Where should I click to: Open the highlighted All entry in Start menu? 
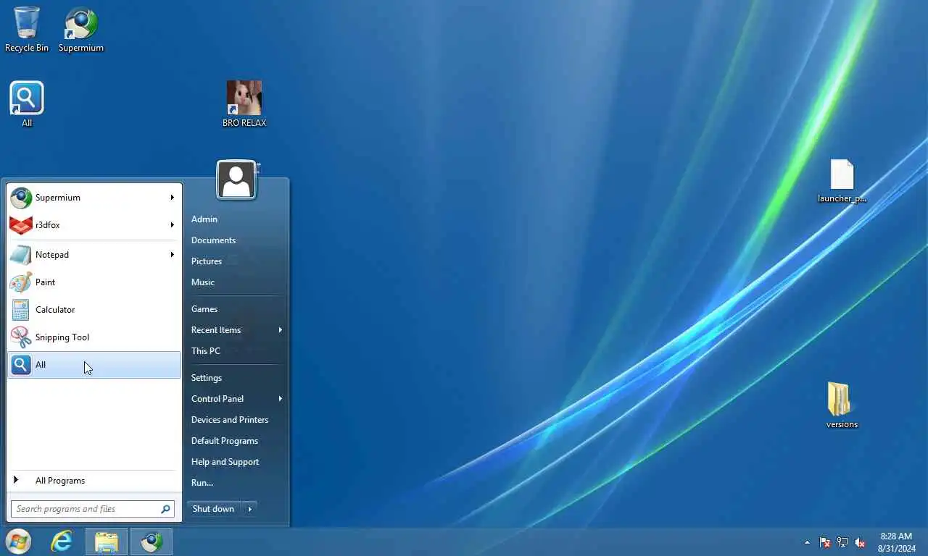point(94,365)
